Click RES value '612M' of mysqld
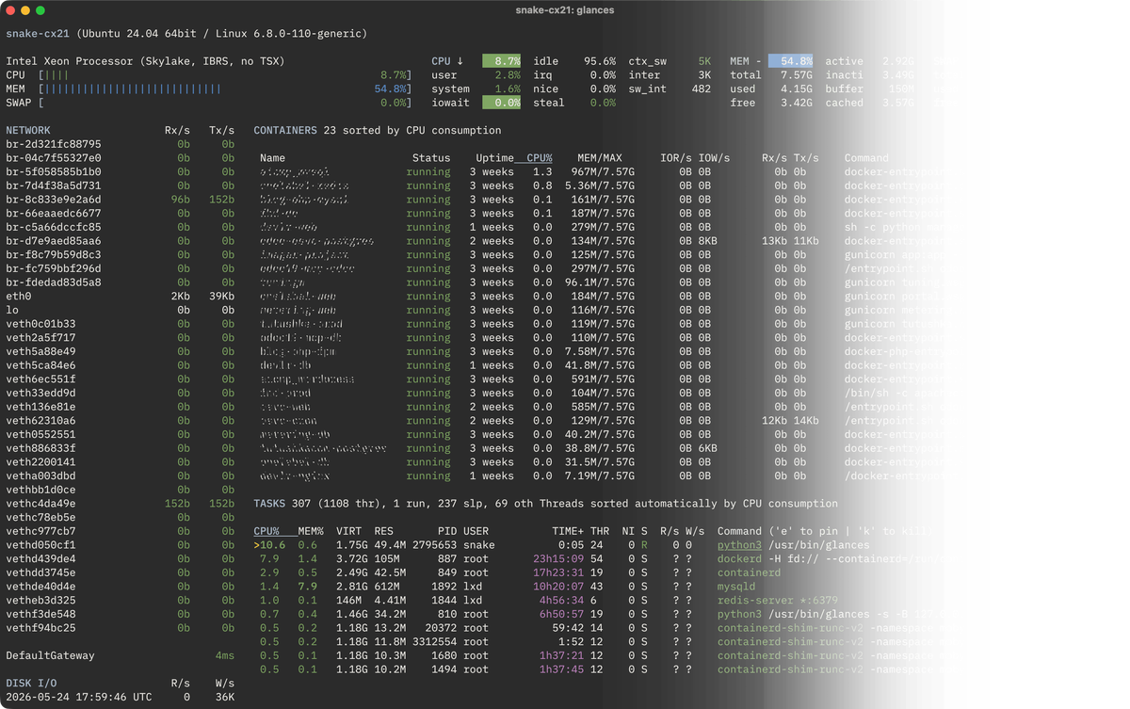Image resolution: width=1130 pixels, height=709 pixels. point(387,587)
